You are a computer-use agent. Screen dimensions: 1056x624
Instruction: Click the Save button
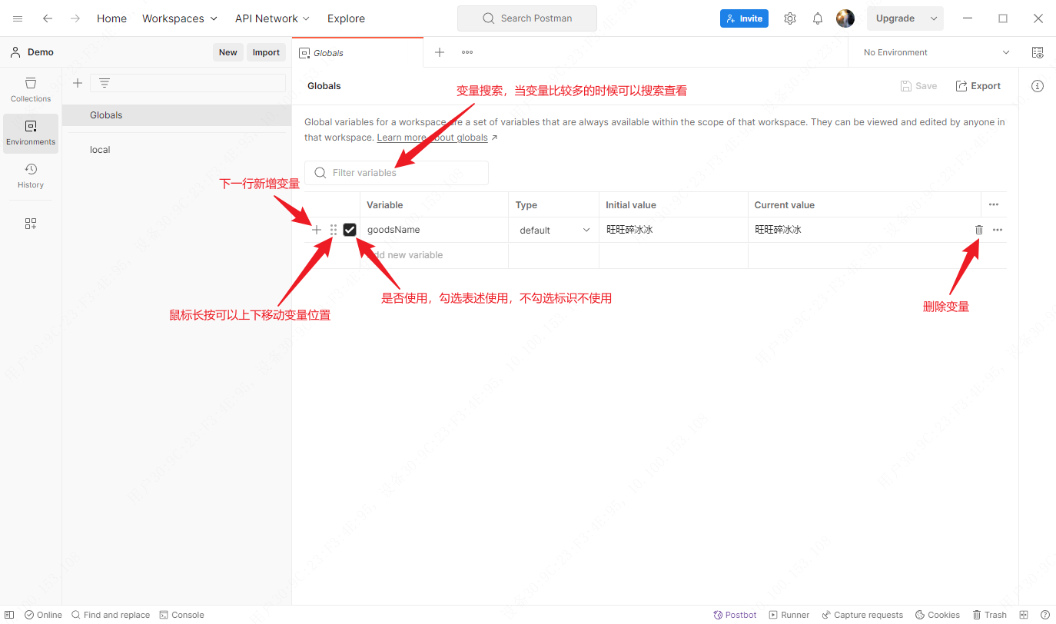918,86
